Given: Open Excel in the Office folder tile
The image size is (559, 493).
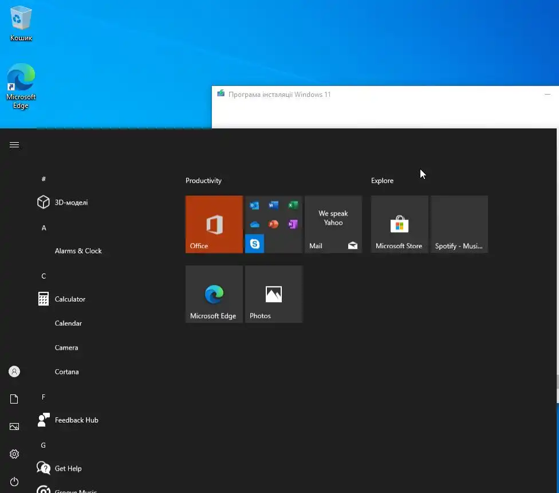Looking at the screenshot, I should pyautogui.click(x=293, y=205).
